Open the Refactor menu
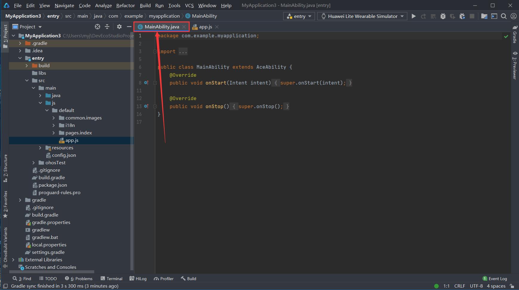This screenshot has width=519, height=290. [125, 5]
